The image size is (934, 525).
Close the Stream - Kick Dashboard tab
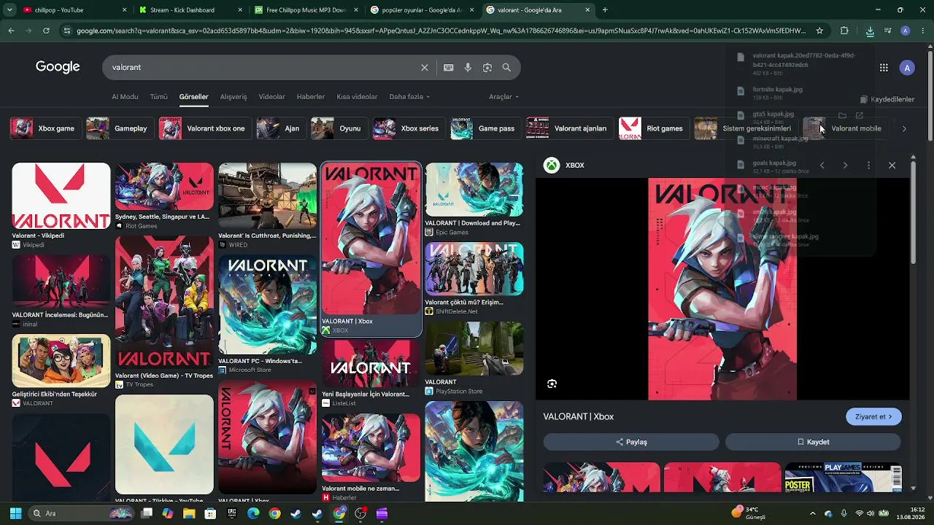click(x=240, y=10)
